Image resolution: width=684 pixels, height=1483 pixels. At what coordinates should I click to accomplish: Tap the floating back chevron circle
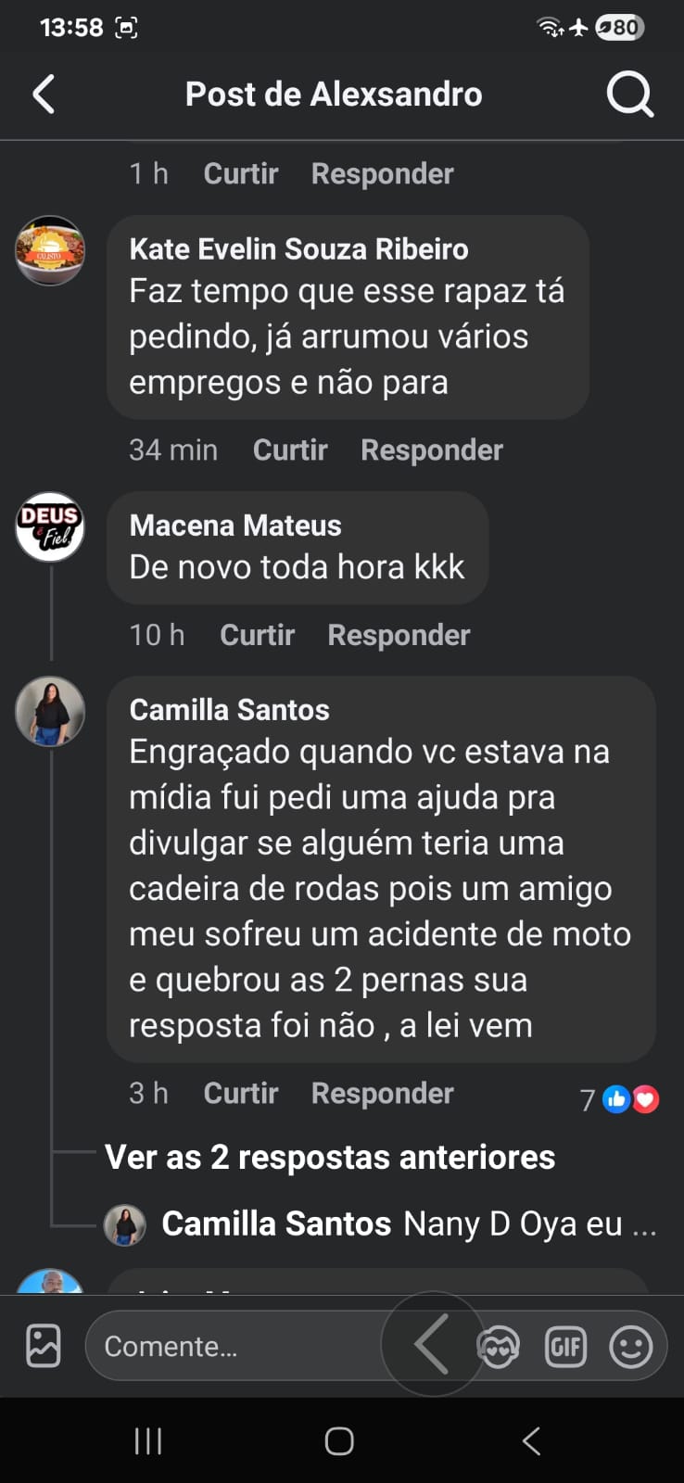pyautogui.click(x=432, y=1343)
